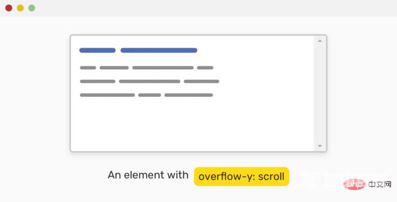Click the red php logo badge
The image size is (397, 202).
354,185
